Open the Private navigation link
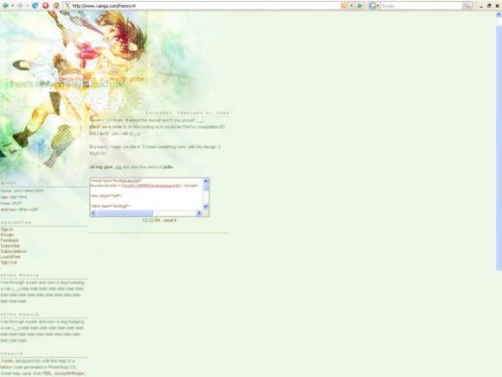Viewport: 502px width, 377px height. 7,235
